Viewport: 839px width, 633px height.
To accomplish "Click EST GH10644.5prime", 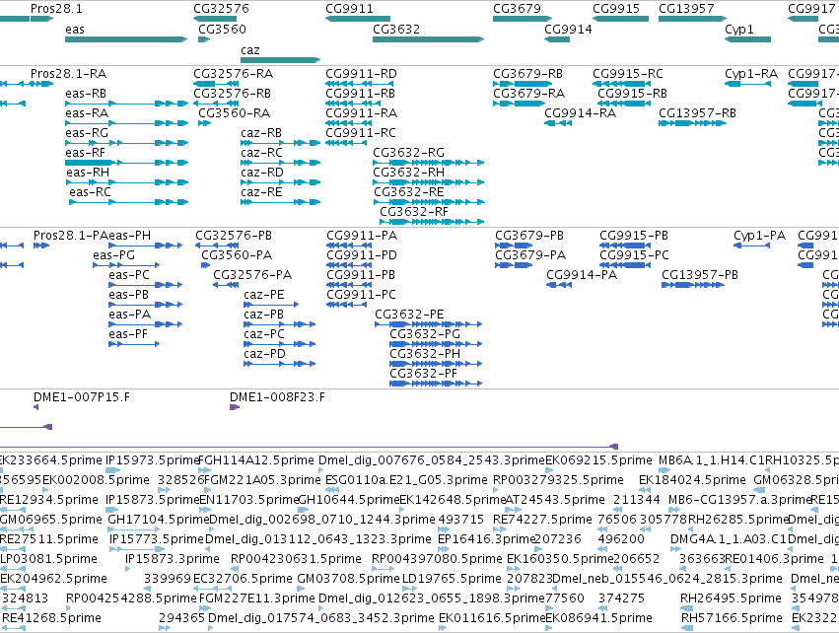I will pos(349,500).
